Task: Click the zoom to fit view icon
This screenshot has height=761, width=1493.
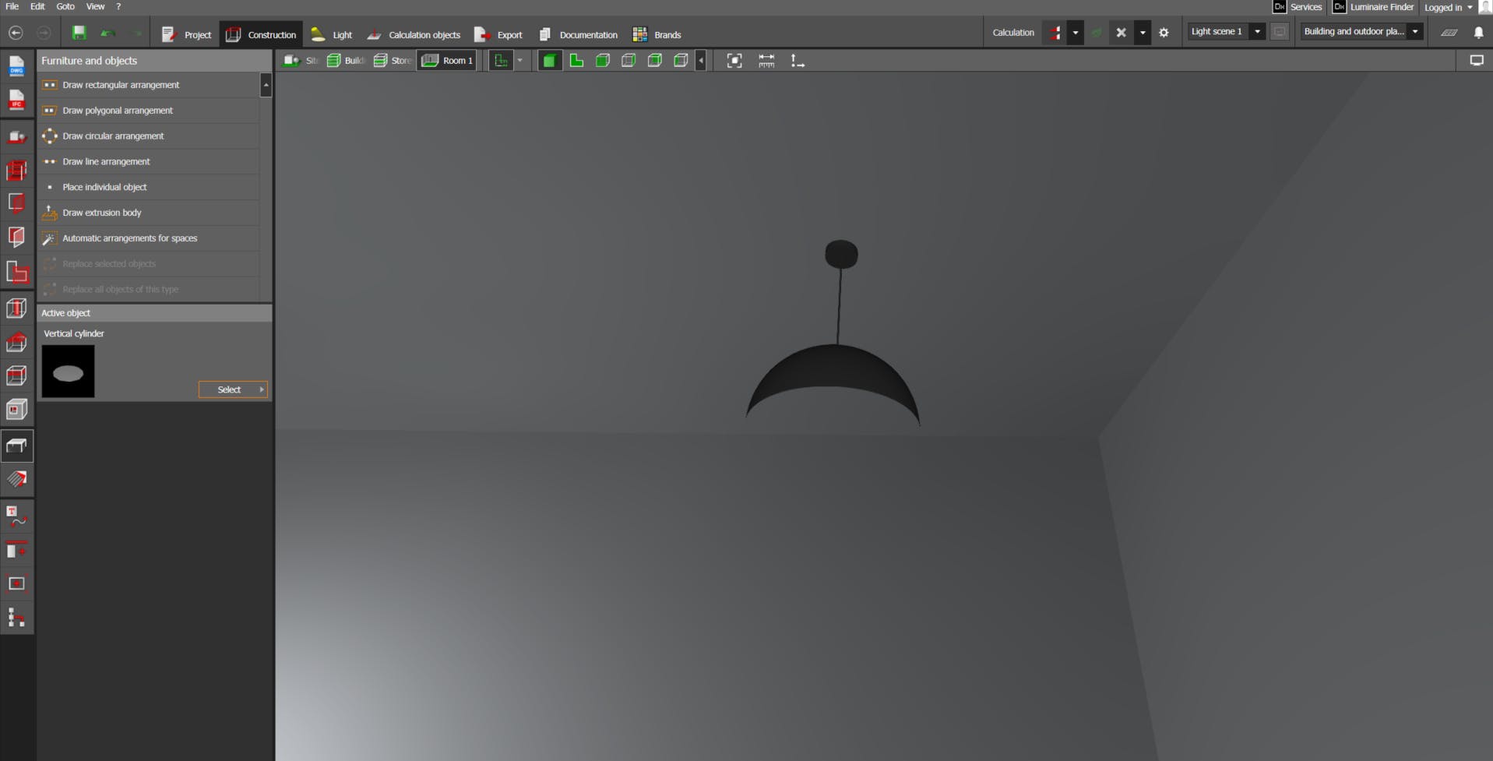Action: click(x=734, y=61)
